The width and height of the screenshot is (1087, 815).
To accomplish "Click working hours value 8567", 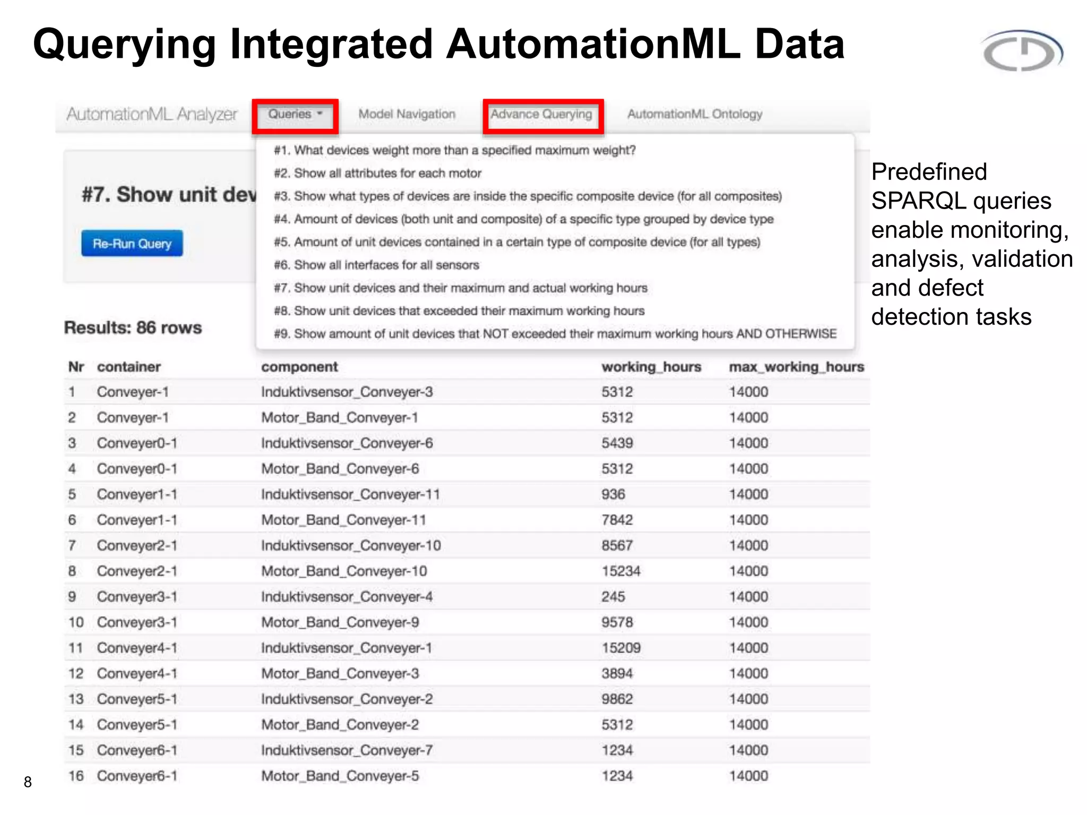I will point(617,545).
